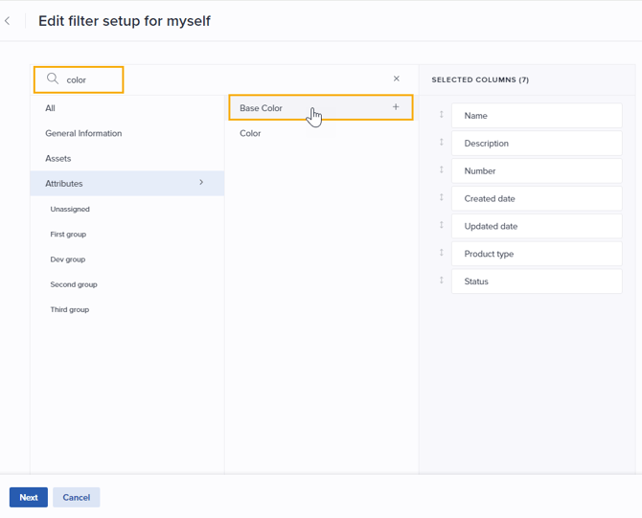This screenshot has width=642, height=518.
Task: Add Base Color using the plus icon
Action: click(396, 107)
